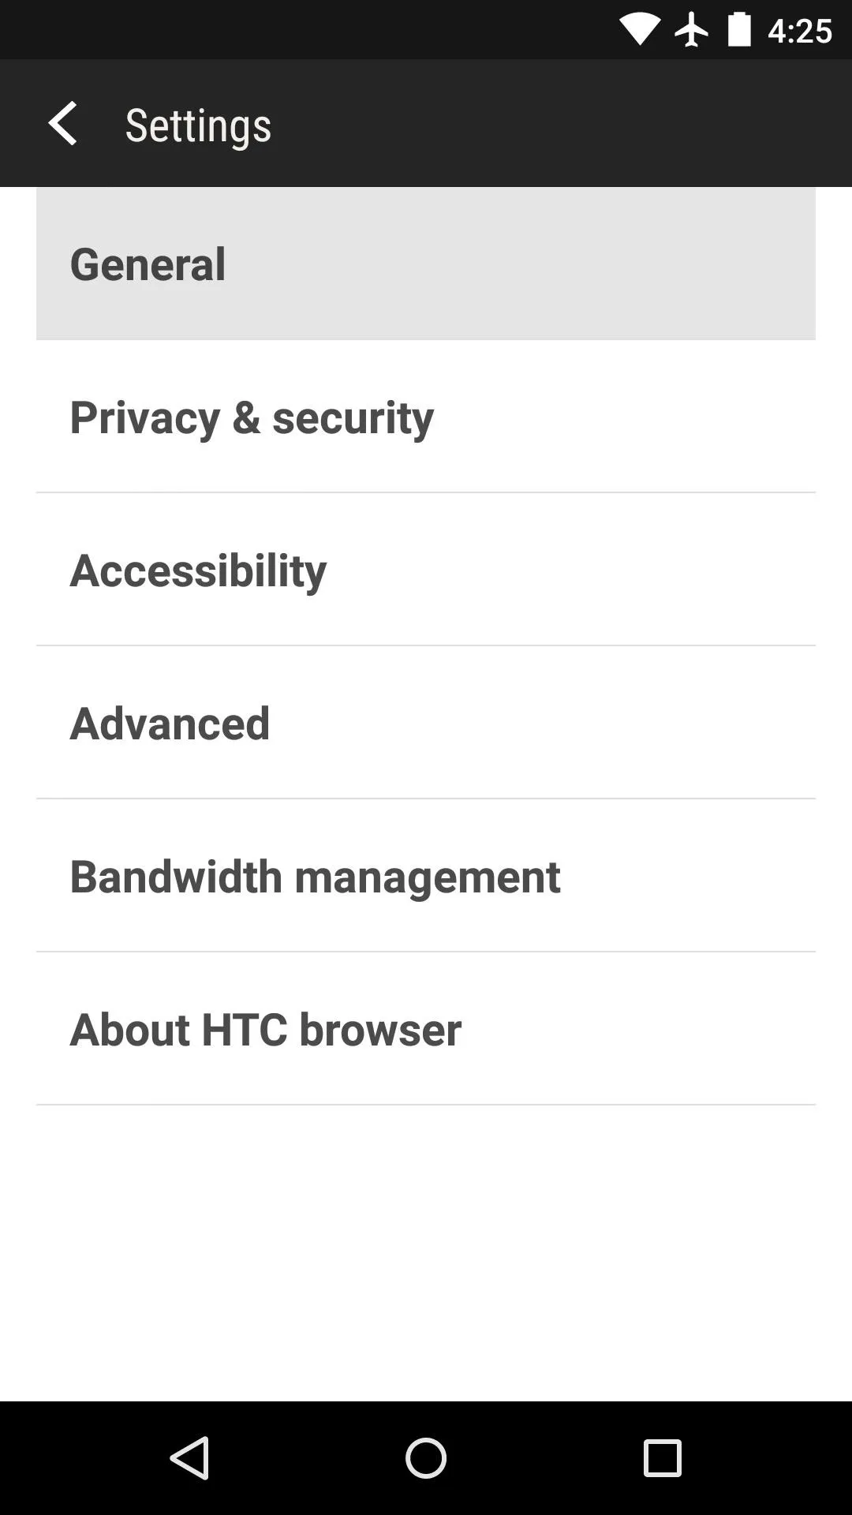
Task: Go back using the header arrow
Action: point(62,124)
